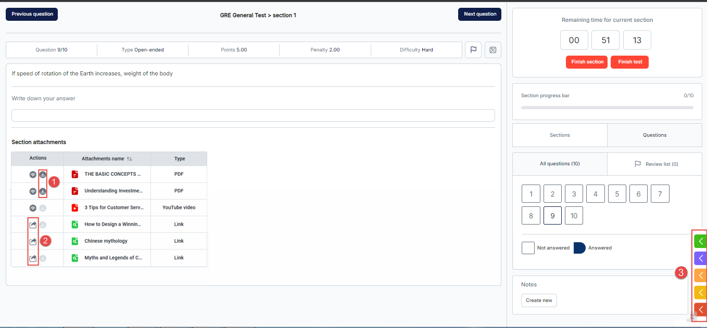707x328 pixels.
Task: Expand the red side panel chevron
Action: (700, 309)
